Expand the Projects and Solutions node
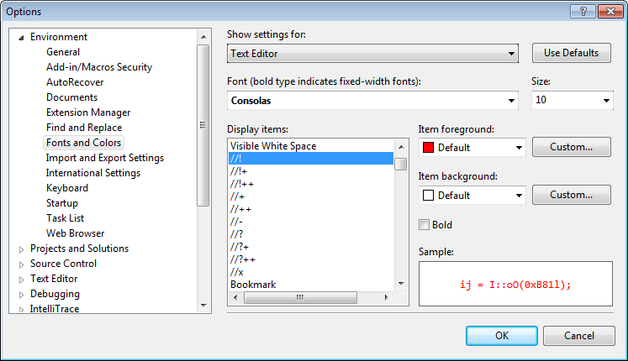This screenshot has height=361, width=628. (x=22, y=249)
